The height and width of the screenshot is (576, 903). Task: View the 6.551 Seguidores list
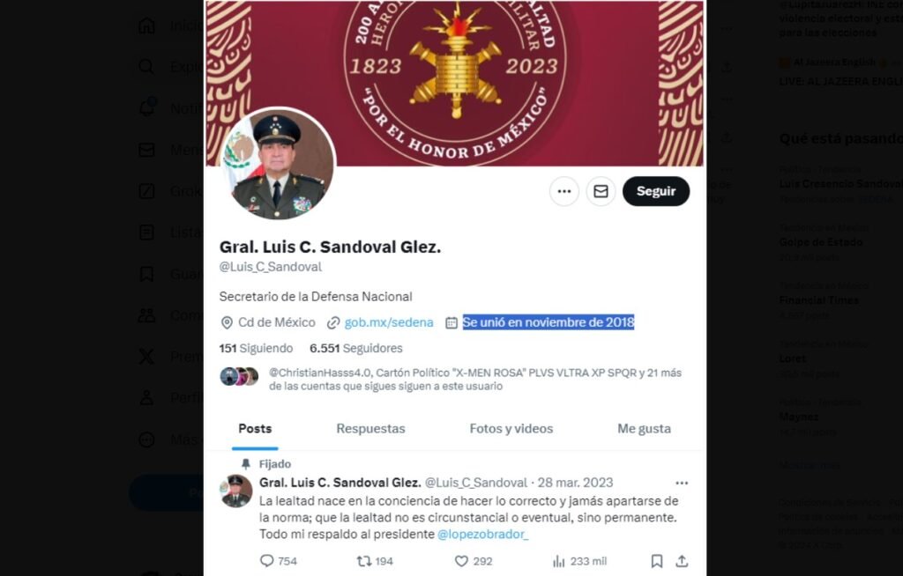click(356, 348)
